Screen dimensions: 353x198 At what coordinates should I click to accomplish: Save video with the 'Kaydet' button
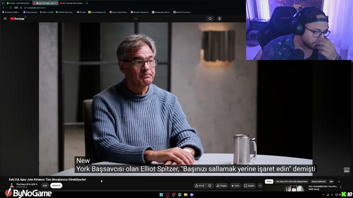[249, 186]
